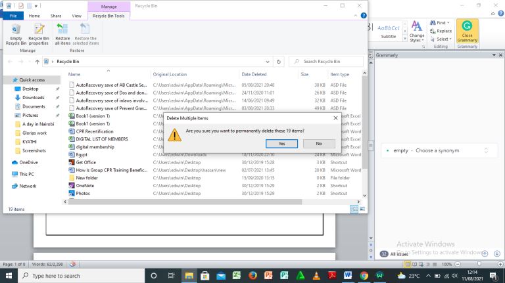Viewport: 505px width, 283px height.
Task: Open VLC media player from taskbar
Action: 316,276
